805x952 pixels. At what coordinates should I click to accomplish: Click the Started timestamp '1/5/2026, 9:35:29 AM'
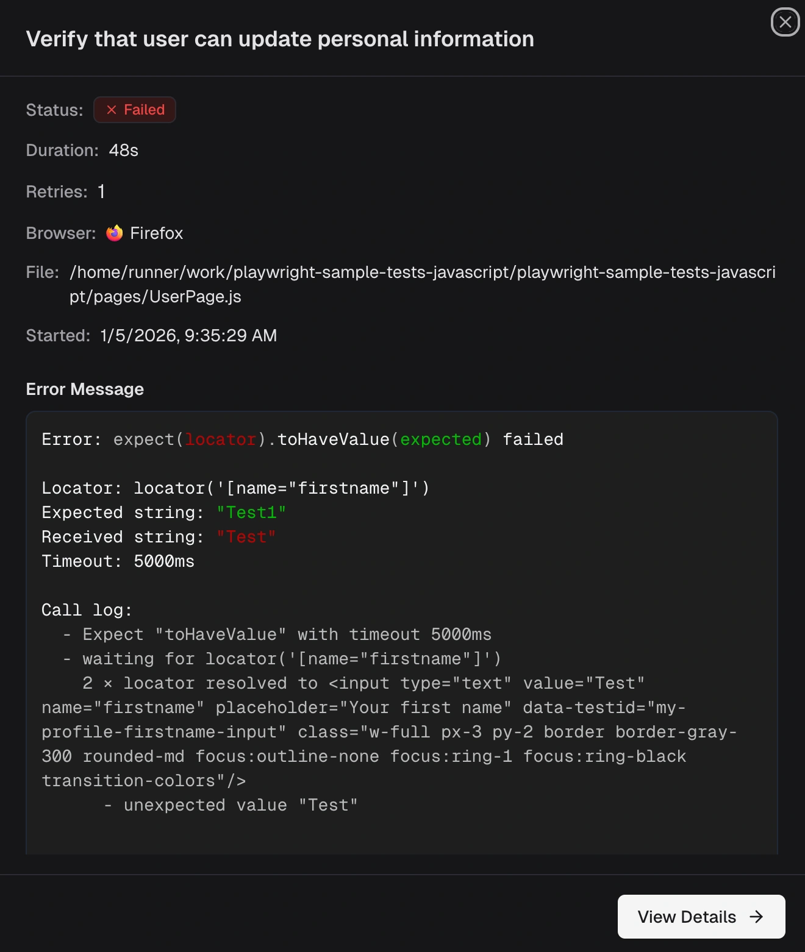(x=188, y=335)
